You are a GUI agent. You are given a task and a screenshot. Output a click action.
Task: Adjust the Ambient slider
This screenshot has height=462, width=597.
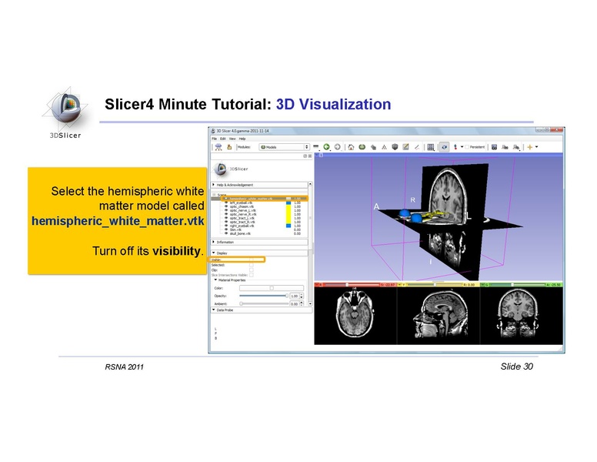(x=263, y=304)
